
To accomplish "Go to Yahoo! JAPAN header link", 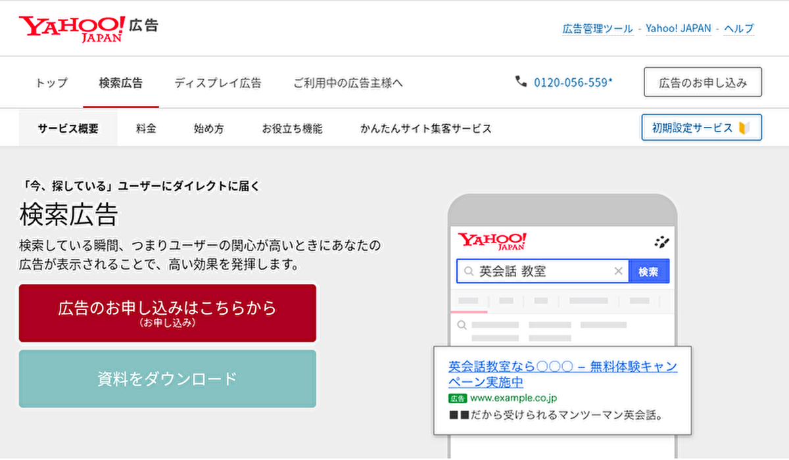I will tap(679, 29).
